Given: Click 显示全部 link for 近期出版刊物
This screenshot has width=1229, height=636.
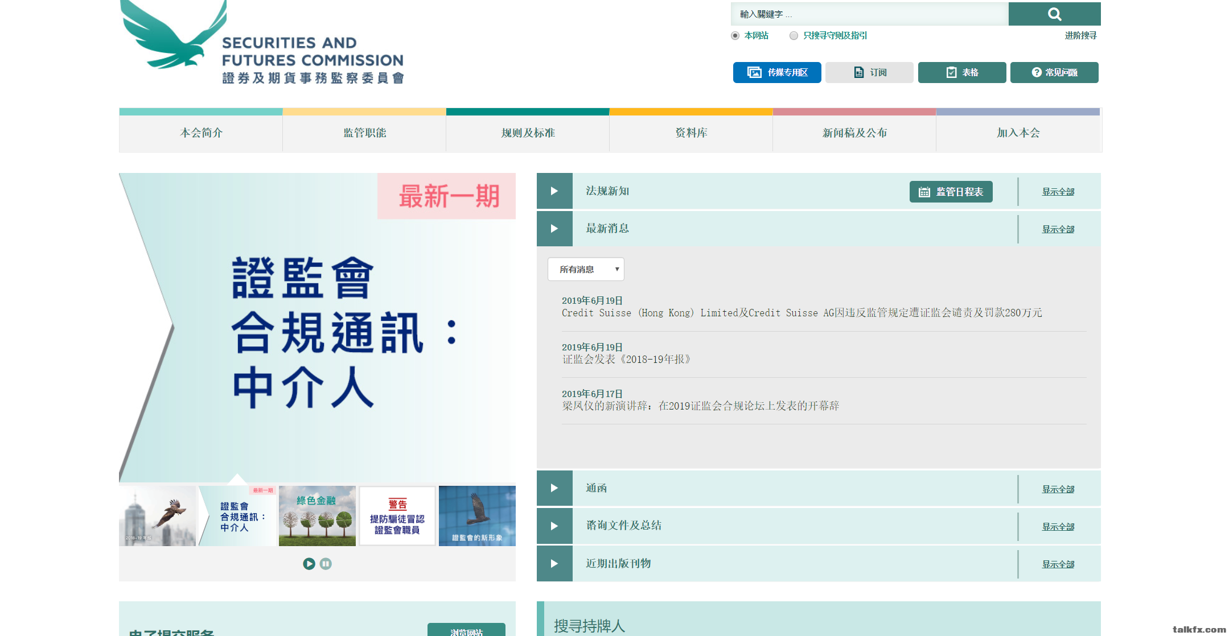Looking at the screenshot, I should 1058,564.
